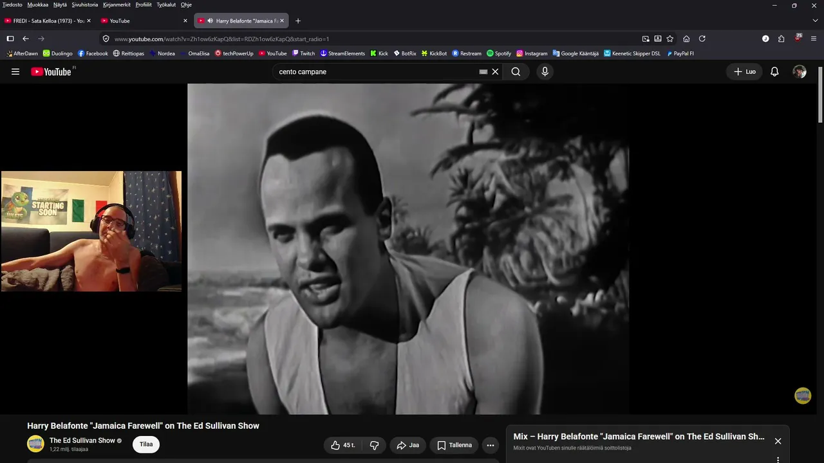824x463 pixels.
Task: Open the Luo (create) menu
Action: [744, 72]
